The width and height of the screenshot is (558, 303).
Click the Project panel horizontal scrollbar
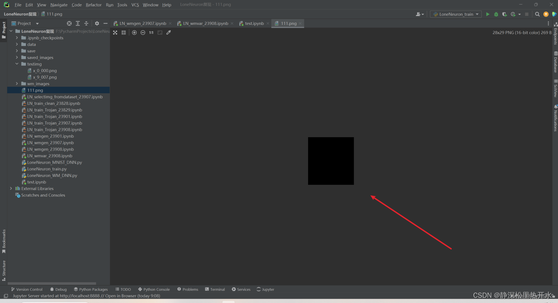(52, 283)
